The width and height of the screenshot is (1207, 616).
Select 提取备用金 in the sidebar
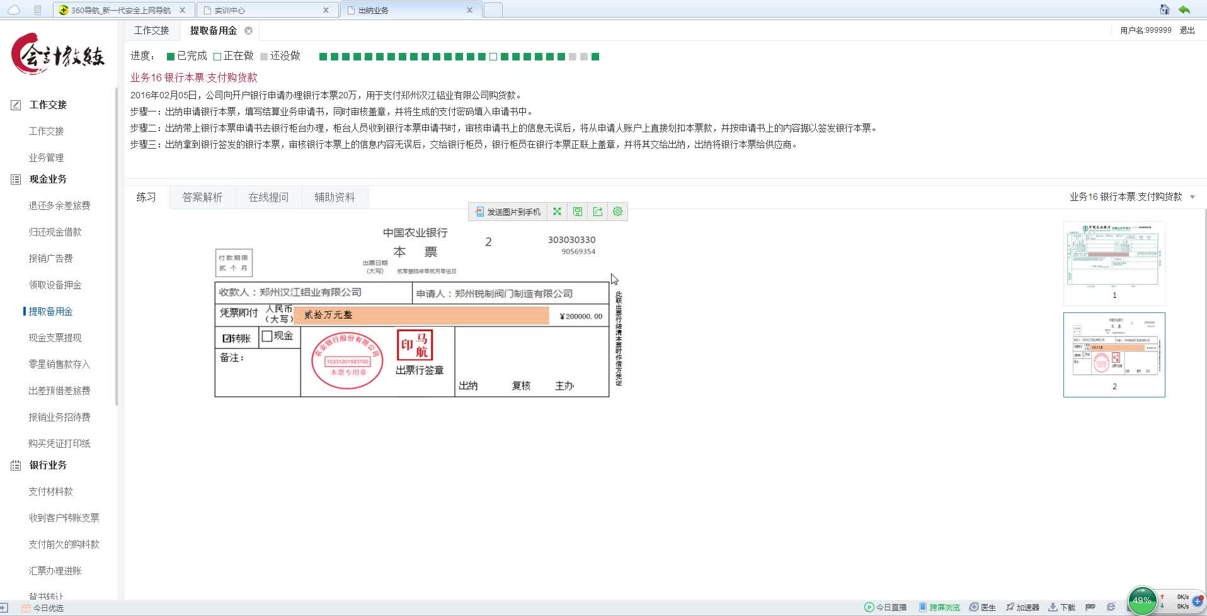pyautogui.click(x=50, y=311)
